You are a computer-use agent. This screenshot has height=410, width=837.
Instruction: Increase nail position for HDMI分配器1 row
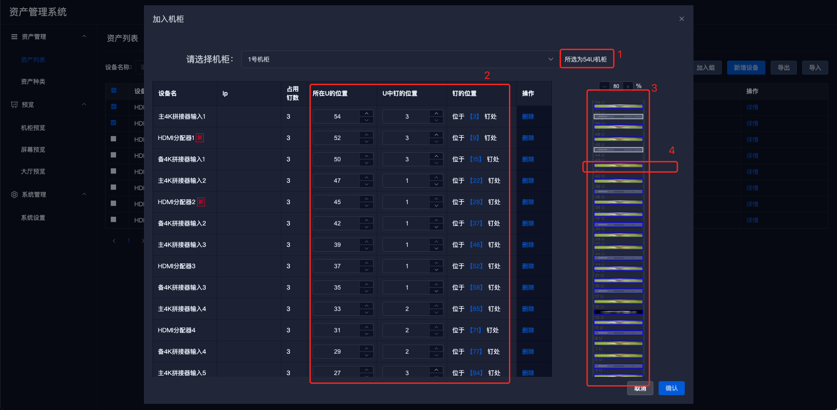tap(436, 135)
